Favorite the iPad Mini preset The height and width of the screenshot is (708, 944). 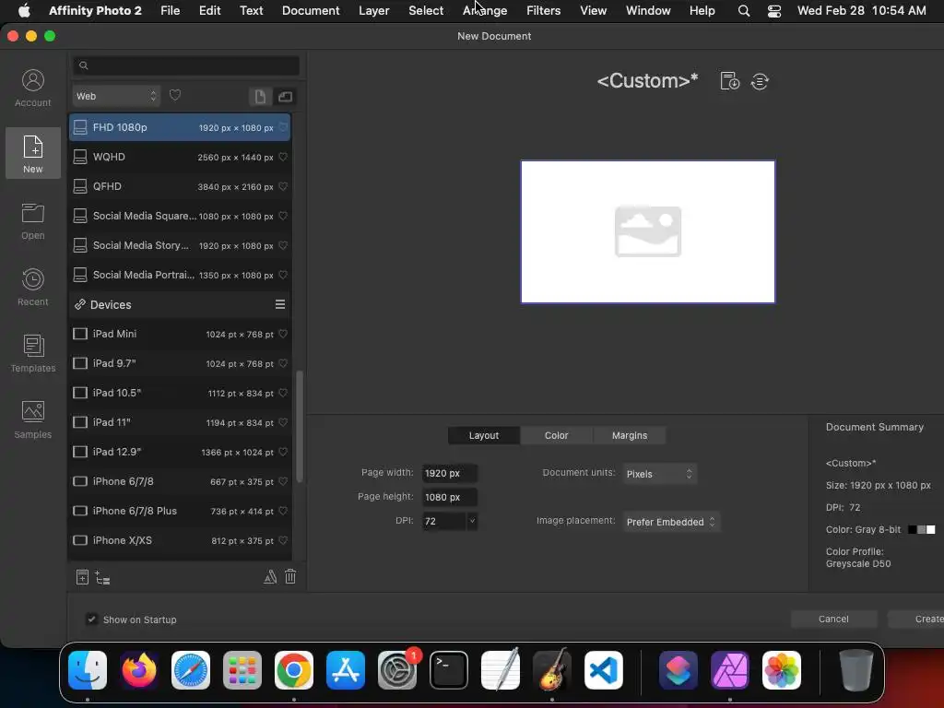pyautogui.click(x=283, y=334)
